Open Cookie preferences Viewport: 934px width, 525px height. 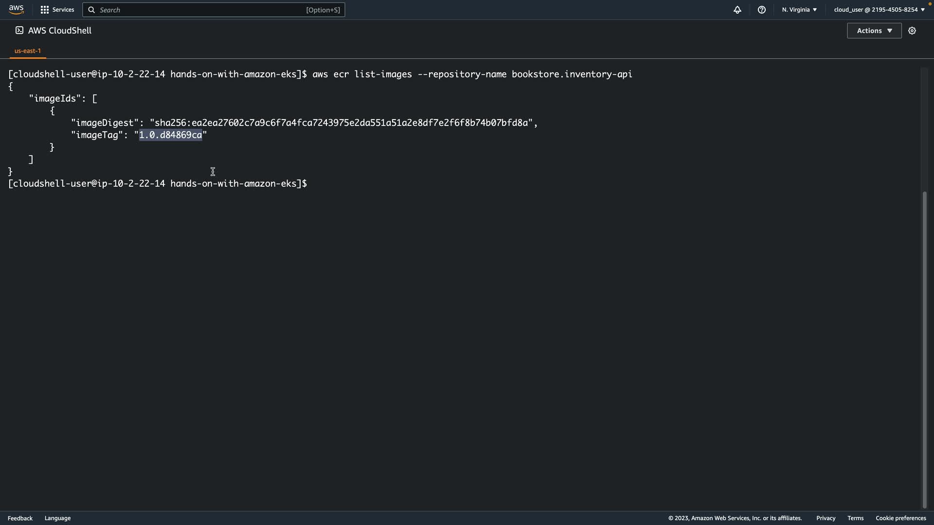[900, 518]
